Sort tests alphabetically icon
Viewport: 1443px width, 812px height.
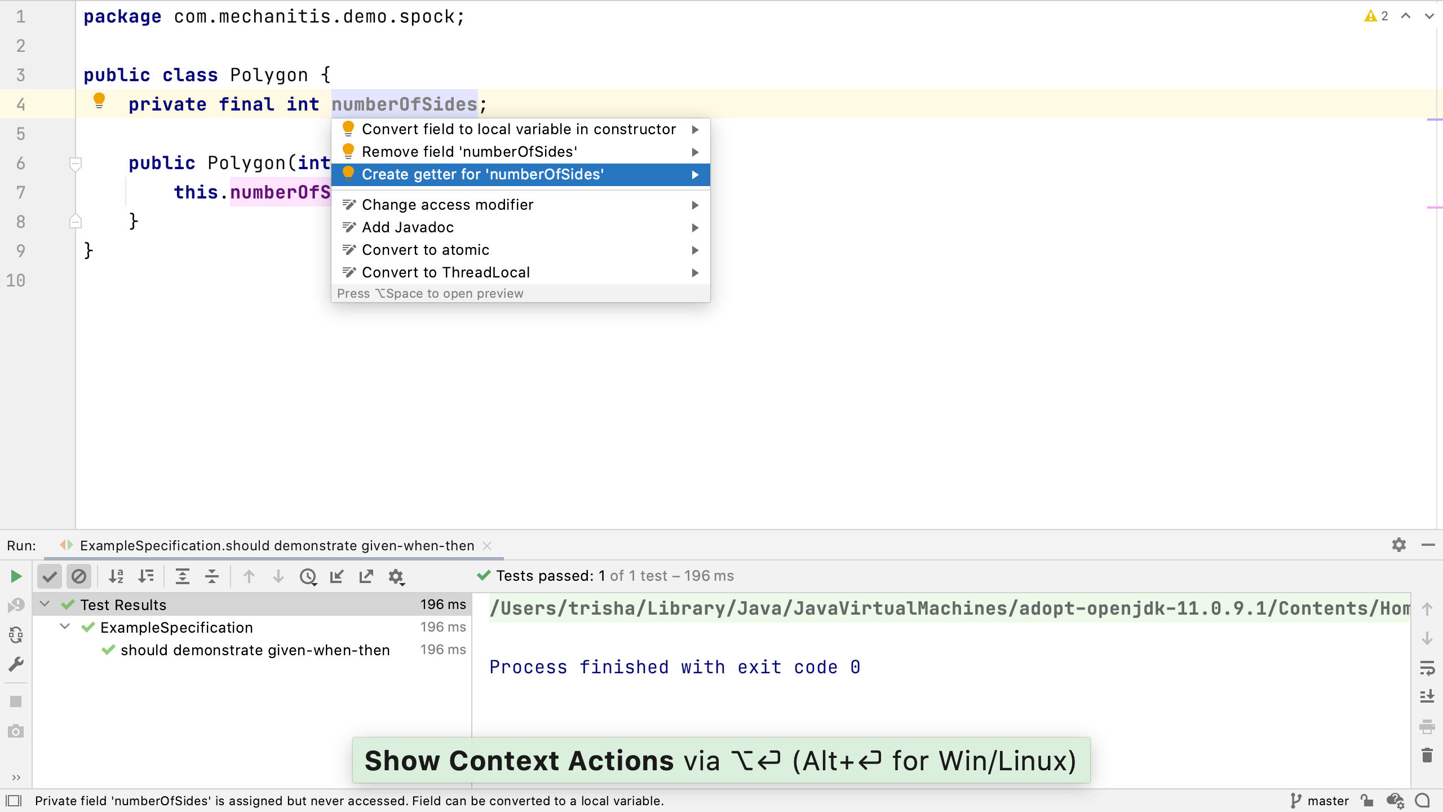[116, 576]
